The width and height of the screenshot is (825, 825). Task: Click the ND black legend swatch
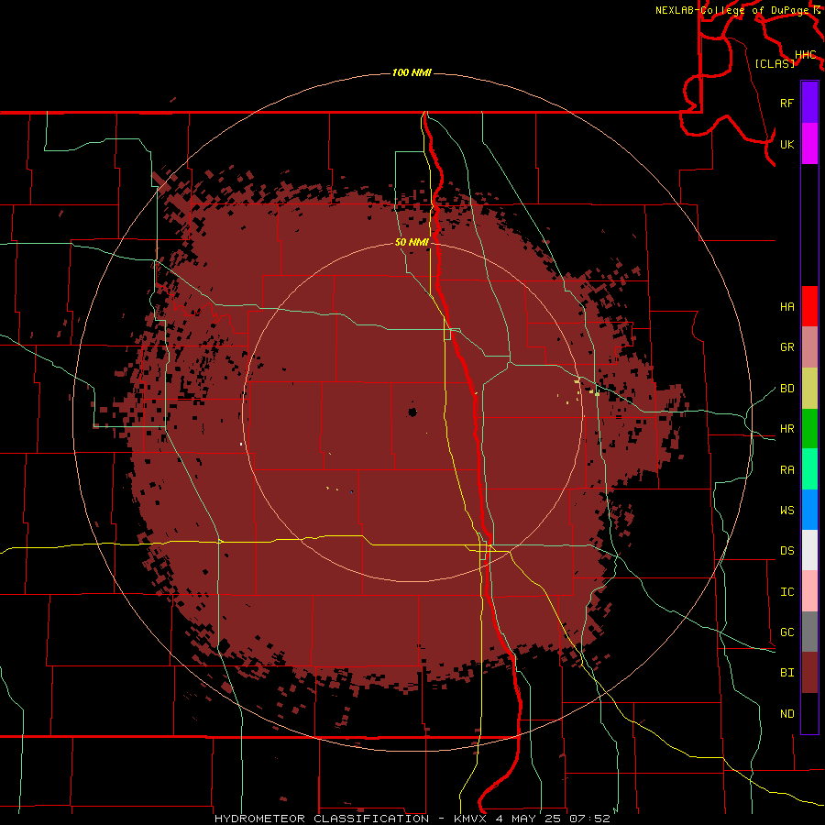click(x=809, y=713)
